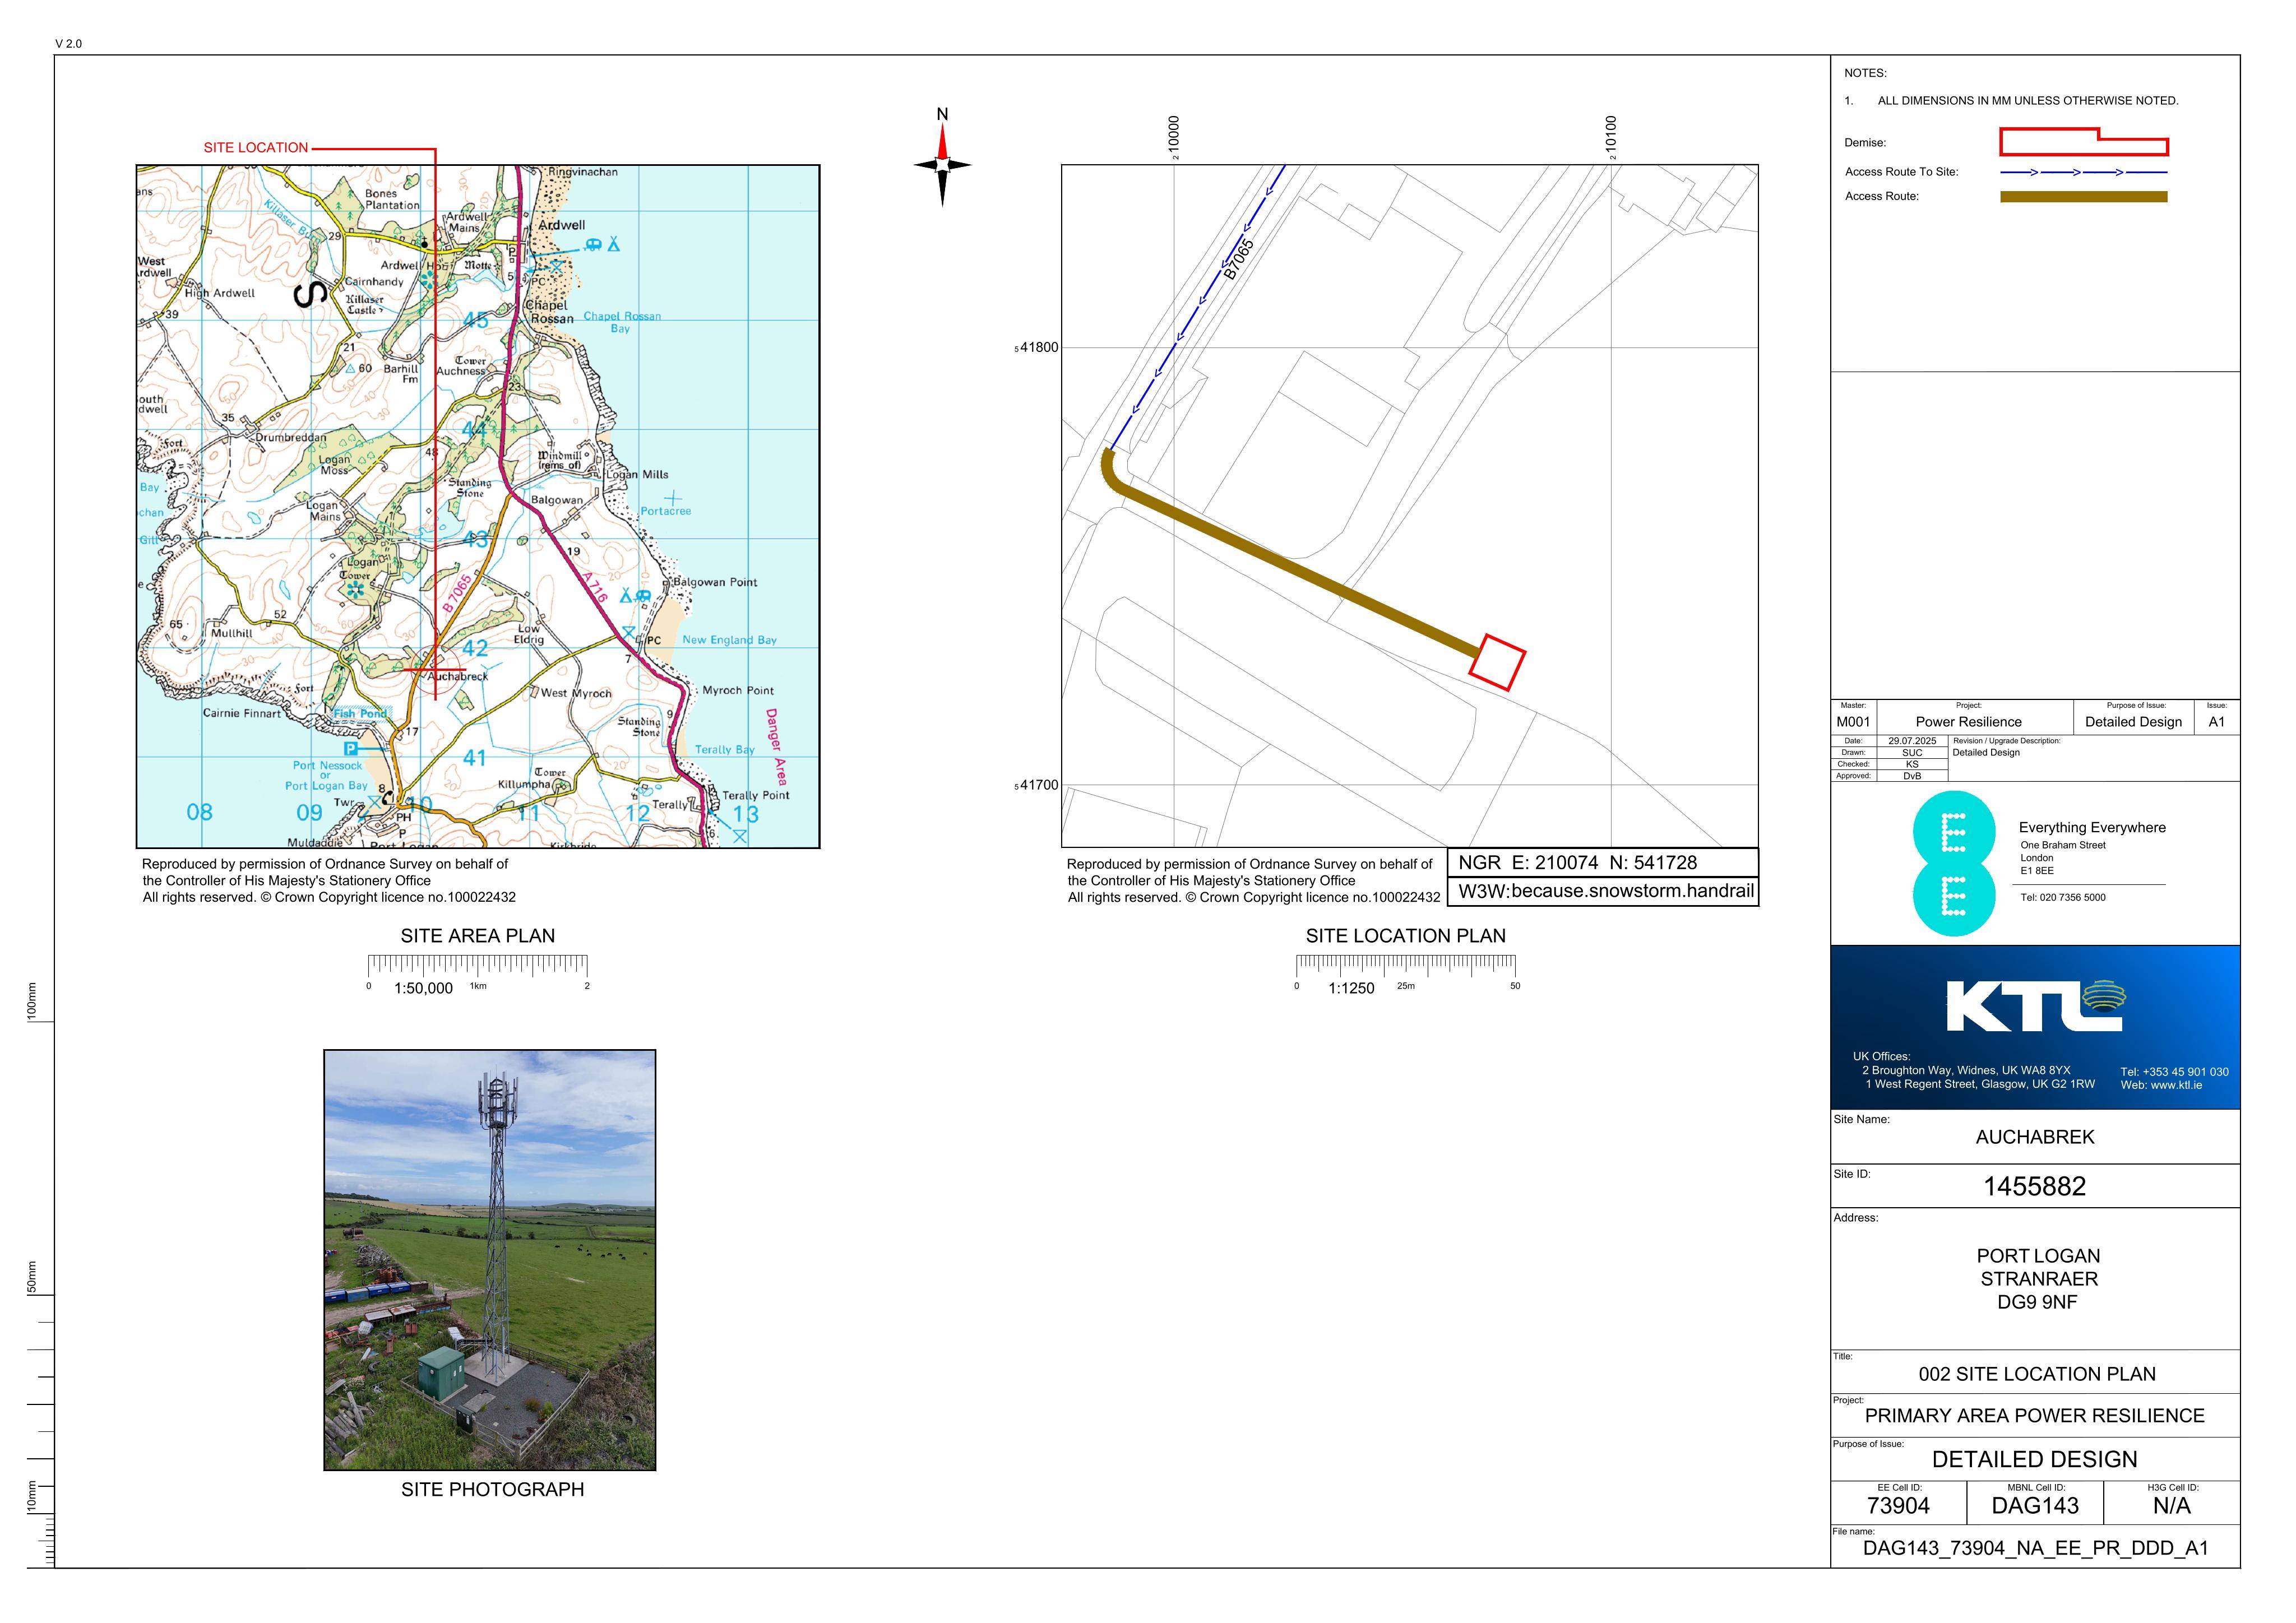Viewport: 2296px width, 1623px height.
Task: Click the blue Access Route To Site legend line
Action: pyautogui.click(x=2084, y=172)
